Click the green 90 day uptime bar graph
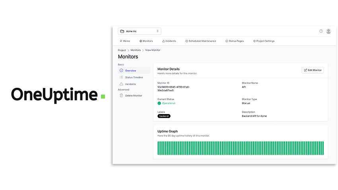The height and width of the screenshot is (190, 338). click(x=241, y=148)
